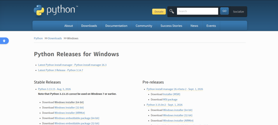Open the Success Stories menu
278x125 pixels.
[x=171, y=26]
